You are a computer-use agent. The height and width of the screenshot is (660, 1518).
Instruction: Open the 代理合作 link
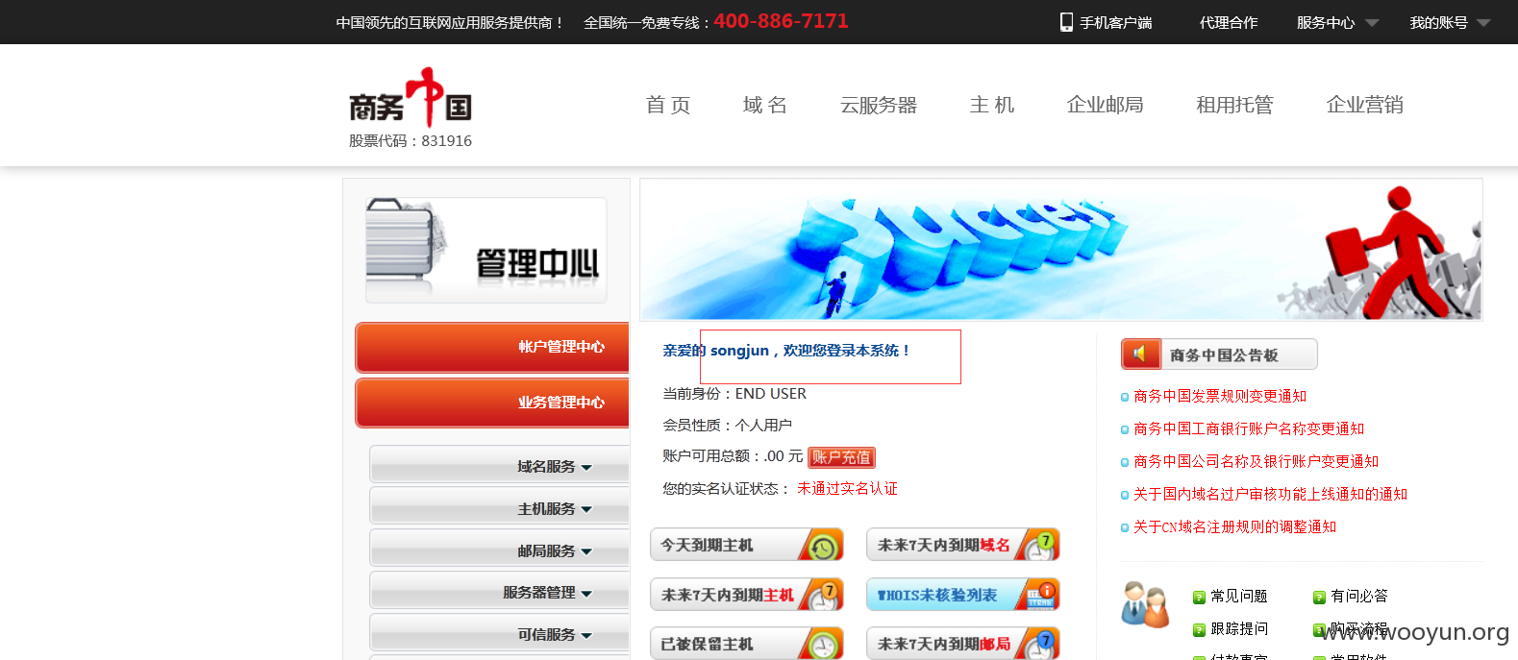1229,23
